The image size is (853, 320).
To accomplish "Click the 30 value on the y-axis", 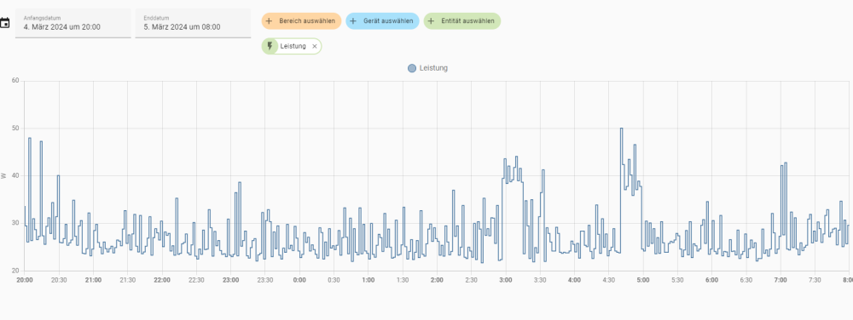I will coord(15,224).
